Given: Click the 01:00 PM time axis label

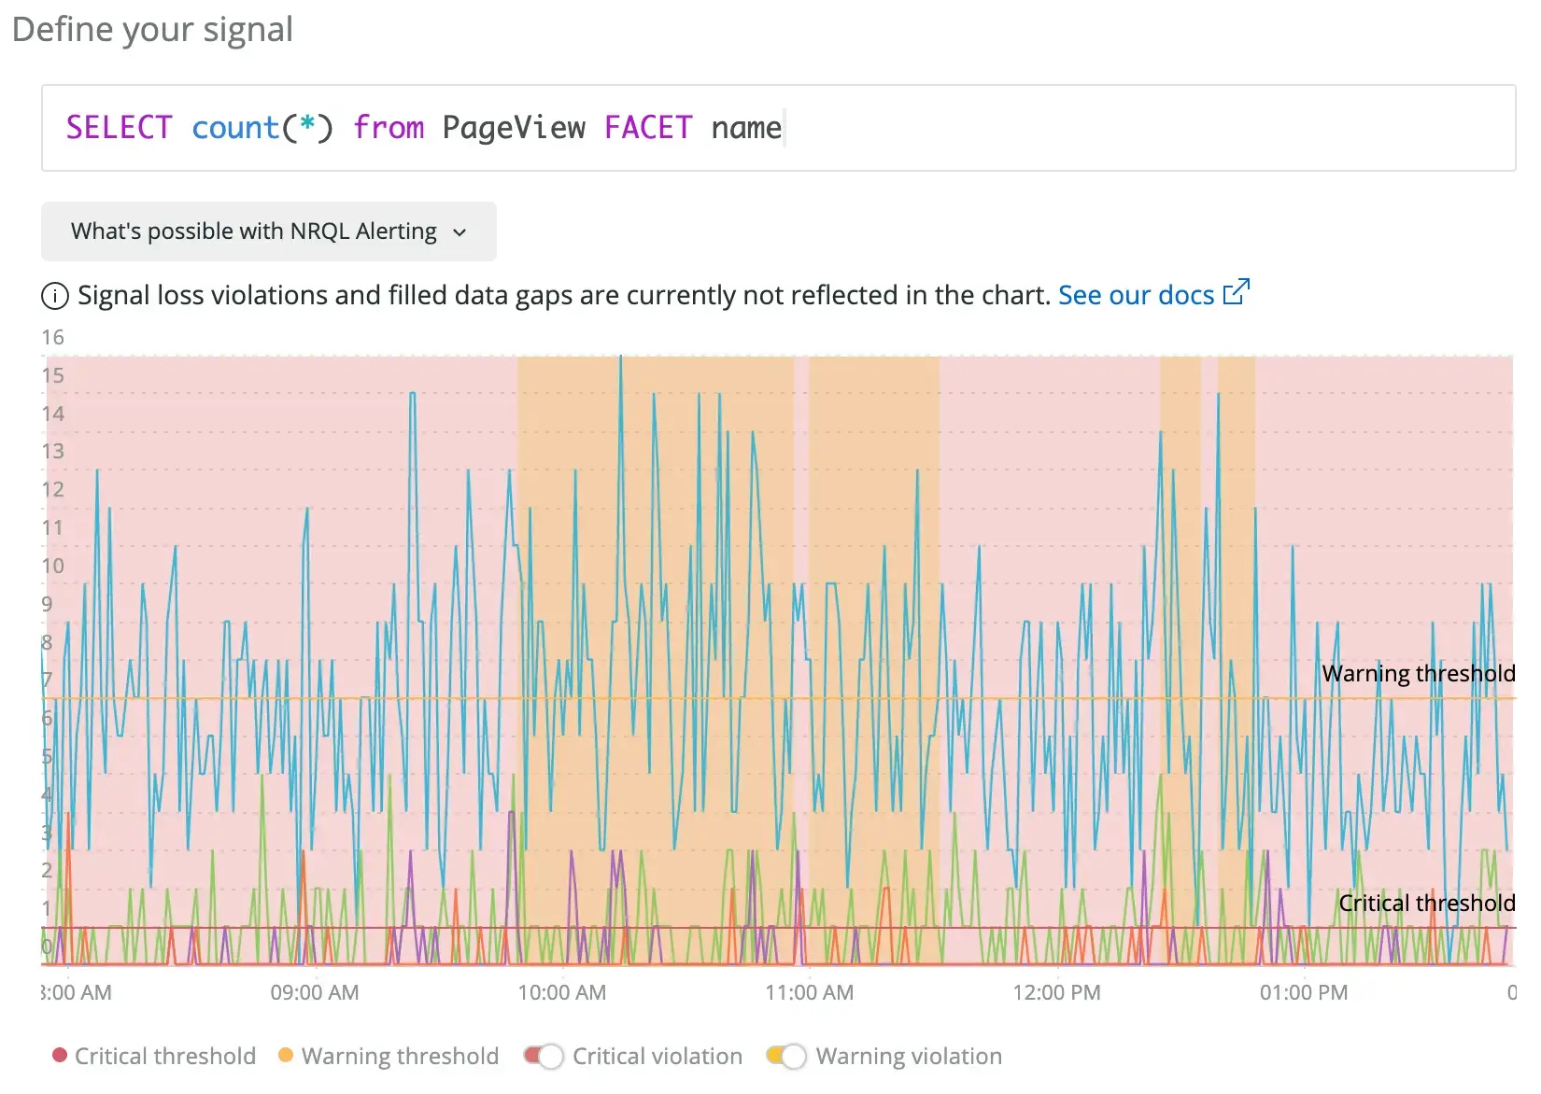Looking at the screenshot, I should (1303, 992).
